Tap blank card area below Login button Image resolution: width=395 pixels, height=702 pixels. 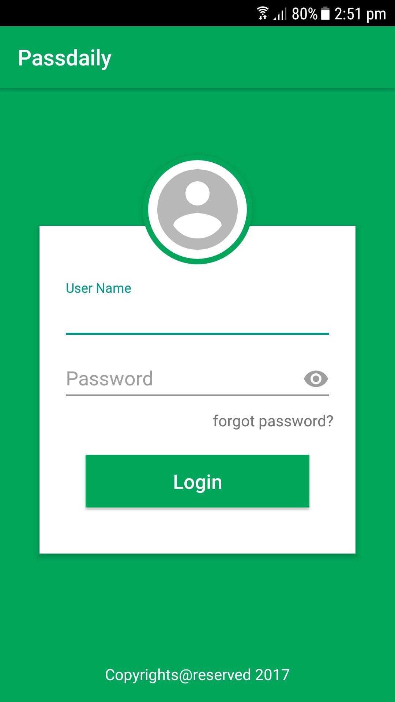197,531
